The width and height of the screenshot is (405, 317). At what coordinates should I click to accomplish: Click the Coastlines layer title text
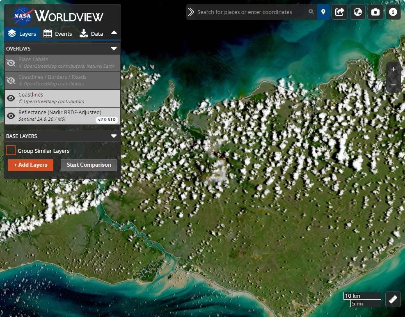coord(31,94)
